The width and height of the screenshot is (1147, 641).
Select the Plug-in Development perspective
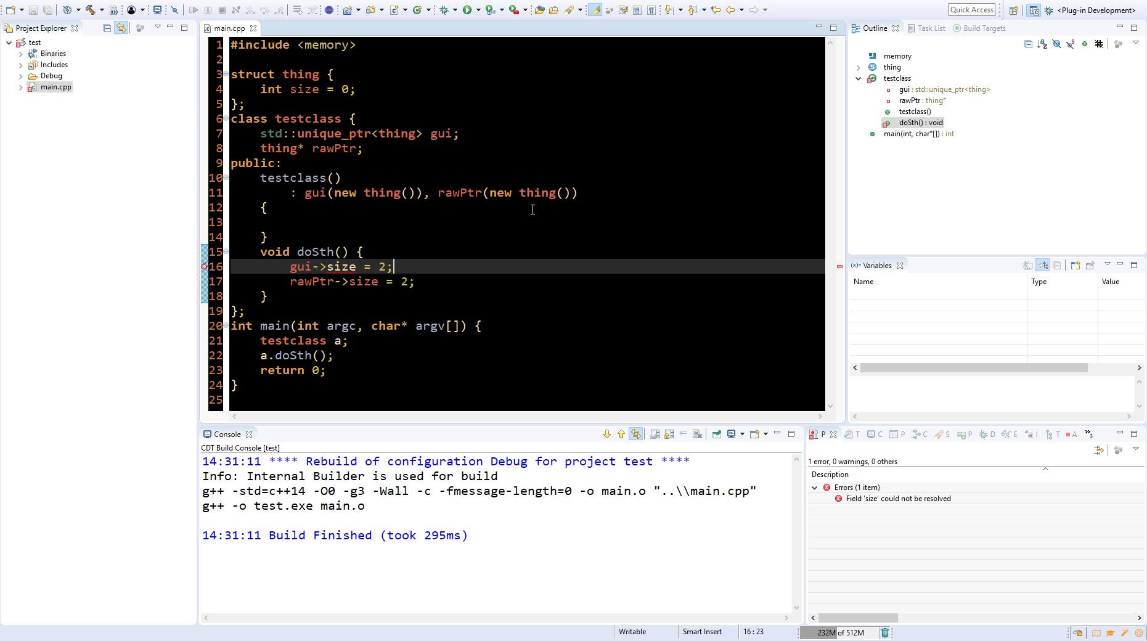pos(1090,10)
